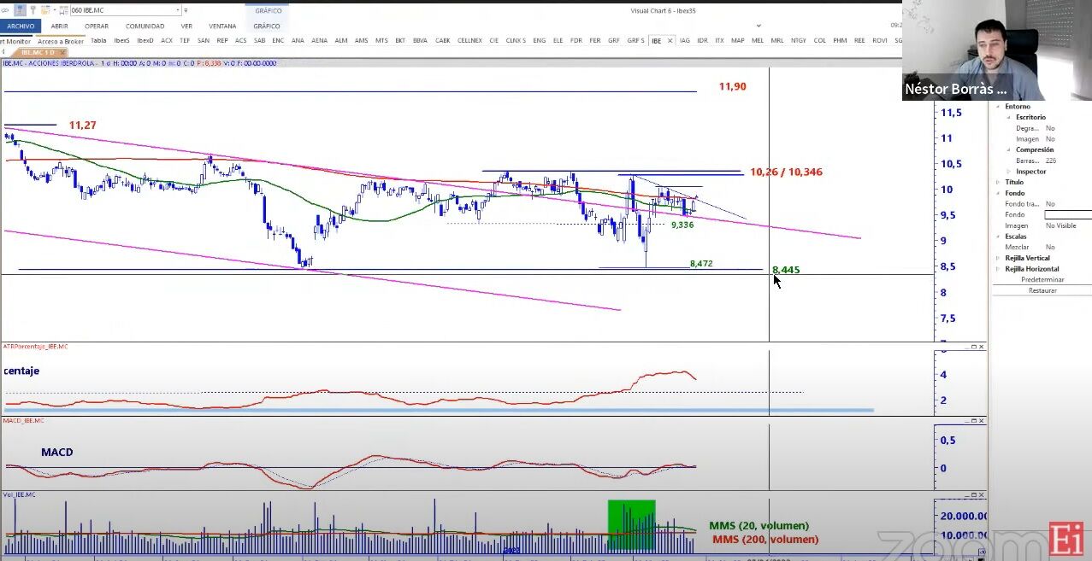Open the VENTANA ribbon tab
The image size is (1092, 561).
click(x=222, y=26)
